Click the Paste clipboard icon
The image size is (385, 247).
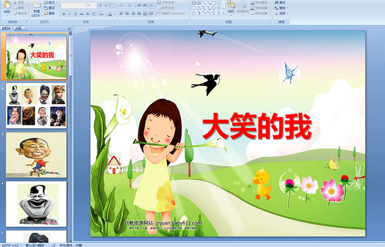[x=7, y=4]
